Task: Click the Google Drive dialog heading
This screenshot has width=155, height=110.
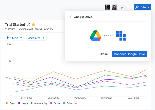Action: coord(83,17)
